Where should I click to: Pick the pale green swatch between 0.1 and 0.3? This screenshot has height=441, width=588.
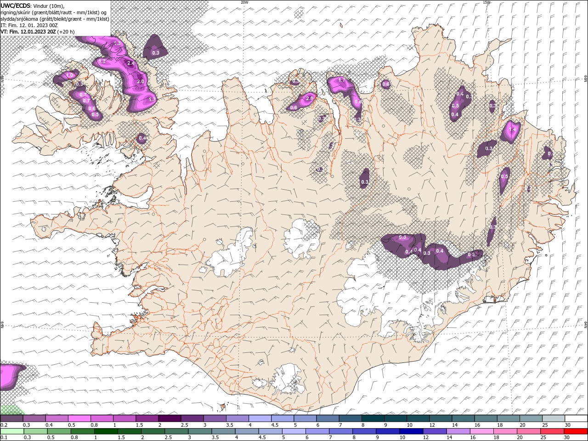12,431
